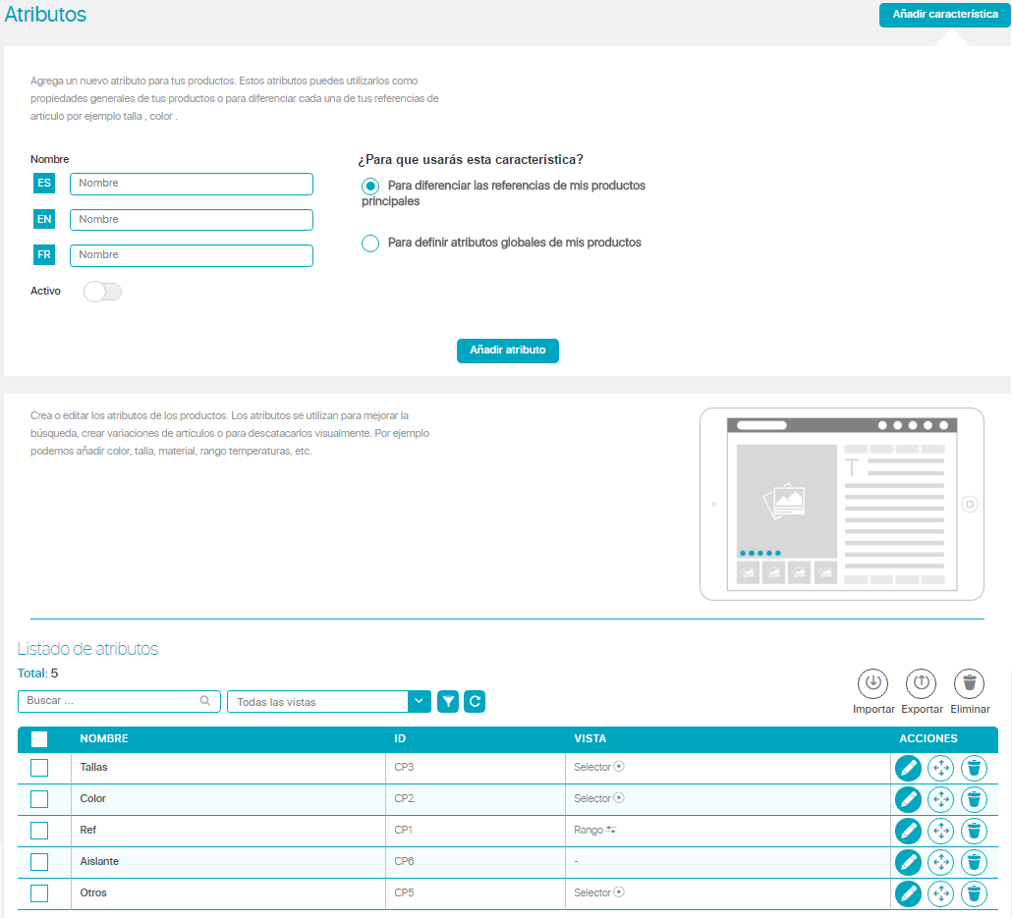Click the Exportar upload icon
This screenshot has height=918, width=1012.
(922, 683)
